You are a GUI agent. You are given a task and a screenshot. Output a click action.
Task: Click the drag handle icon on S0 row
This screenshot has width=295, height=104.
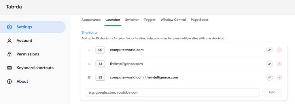(89, 50)
